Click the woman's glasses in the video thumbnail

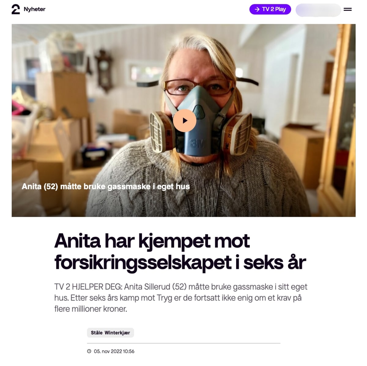click(x=199, y=87)
